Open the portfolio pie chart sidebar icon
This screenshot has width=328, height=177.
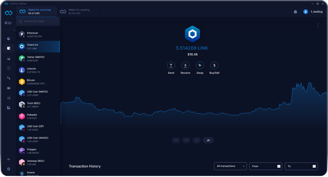pyautogui.click(x=9, y=39)
